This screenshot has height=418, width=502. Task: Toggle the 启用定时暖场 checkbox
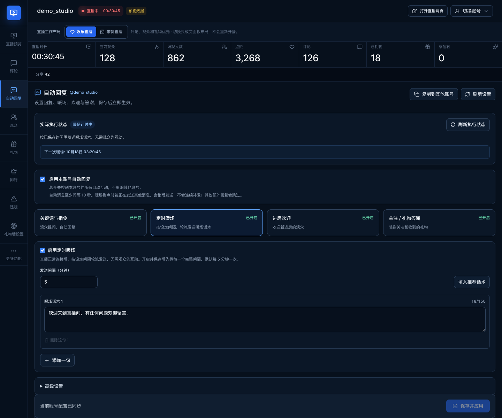click(x=43, y=250)
